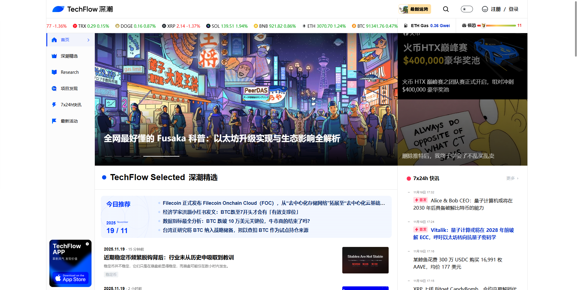Expand the 首页 chevron arrow
578x290 pixels.
[x=88, y=40]
